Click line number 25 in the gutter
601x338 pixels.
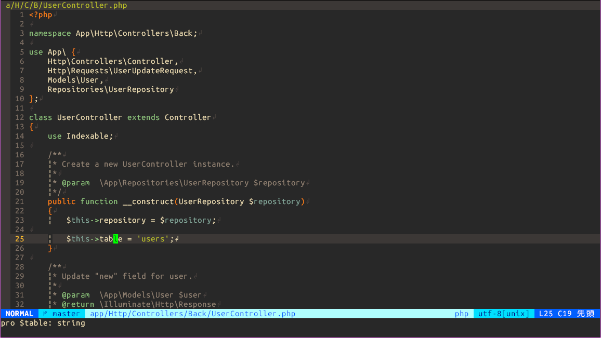[x=20, y=238]
